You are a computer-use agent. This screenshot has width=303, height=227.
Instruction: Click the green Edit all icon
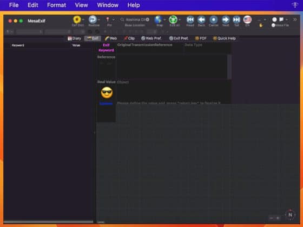click(x=173, y=19)
